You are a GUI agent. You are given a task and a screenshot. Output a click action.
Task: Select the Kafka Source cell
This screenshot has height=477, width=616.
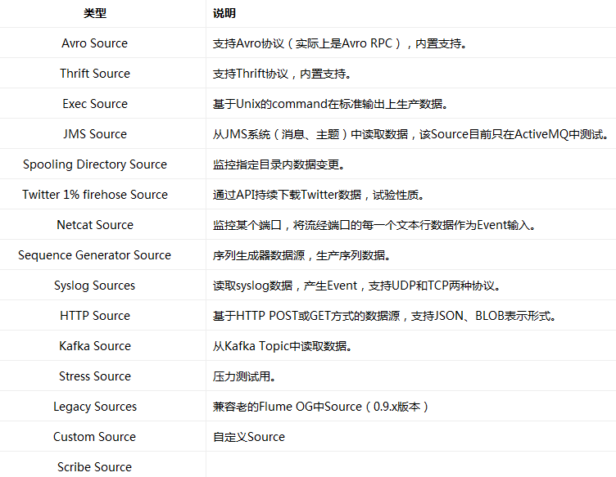point(95,346)
